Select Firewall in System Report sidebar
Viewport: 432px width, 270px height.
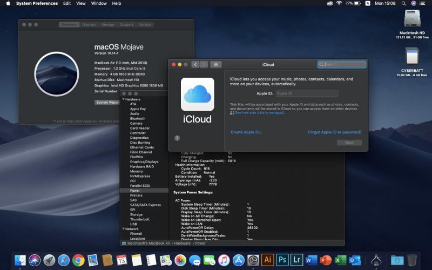[136, 234]
